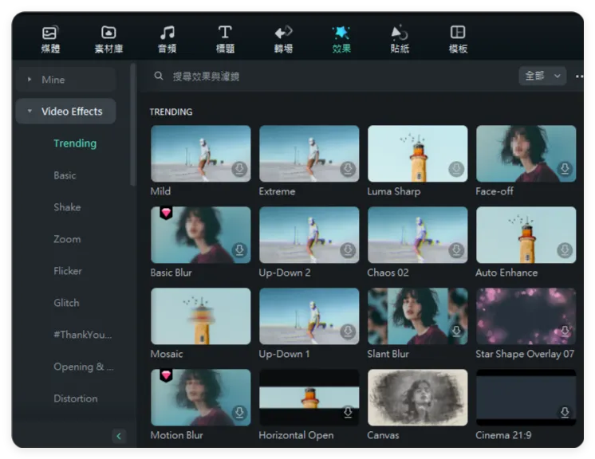Click the Auto Enhance label
Image resolution: width=595 pixels, height=459 pixels.
point(506,273)
